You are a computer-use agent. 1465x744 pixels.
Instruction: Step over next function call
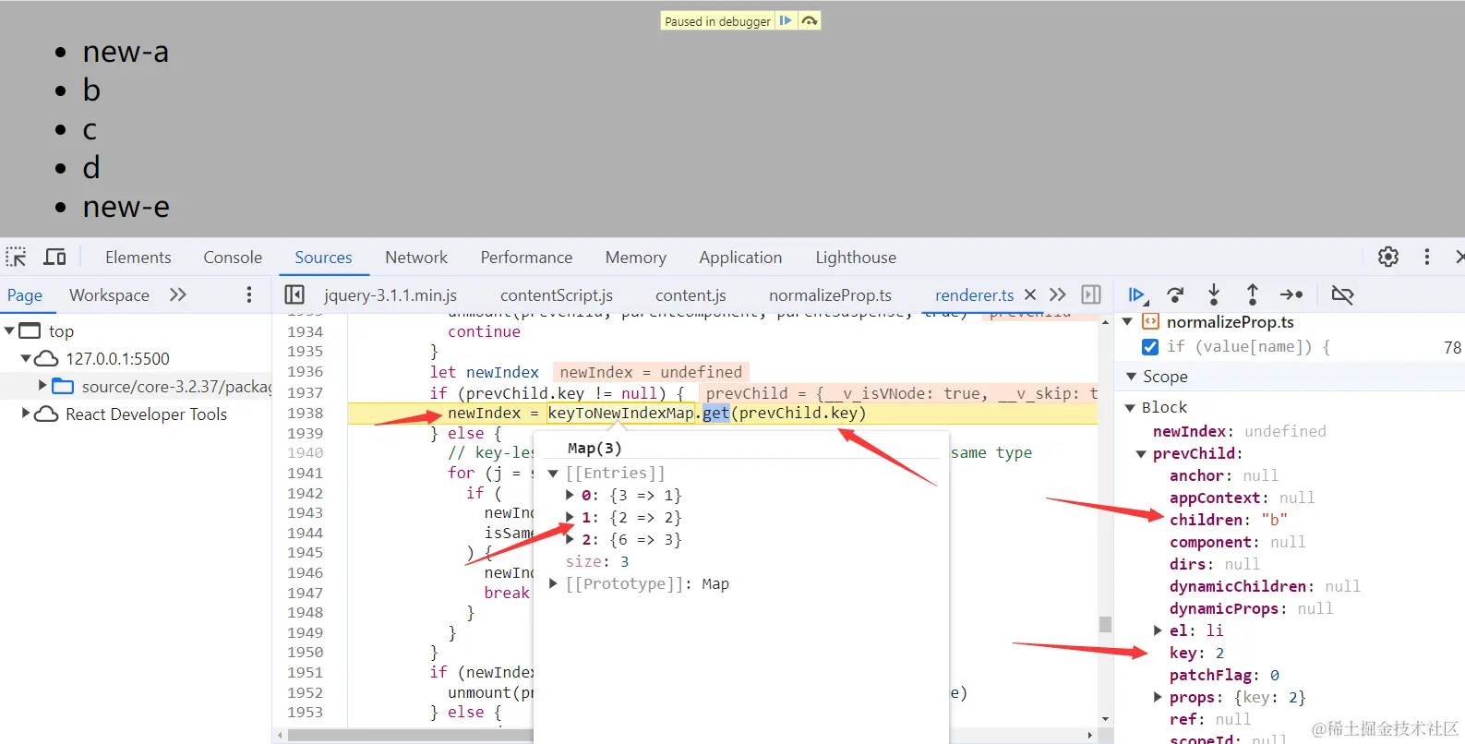pos(1175,294)
